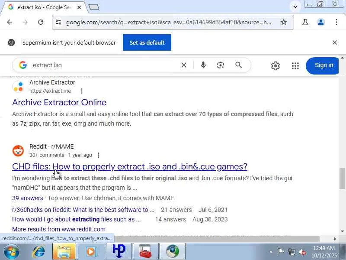346x260 pixels.
Task: Open Windows Explorer folder on taskbar
Action: point(64,252)
